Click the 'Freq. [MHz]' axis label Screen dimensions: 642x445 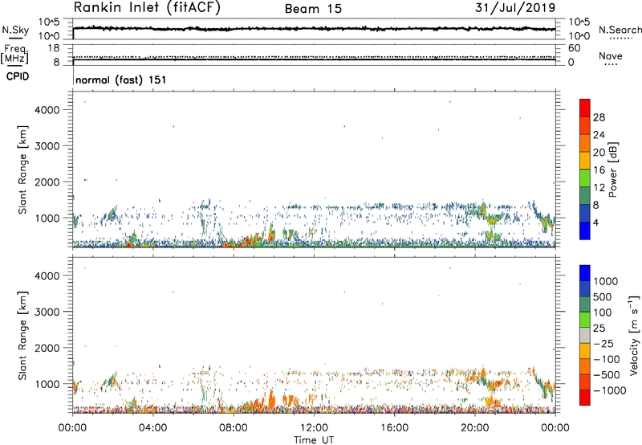click(x=15, y=54)
